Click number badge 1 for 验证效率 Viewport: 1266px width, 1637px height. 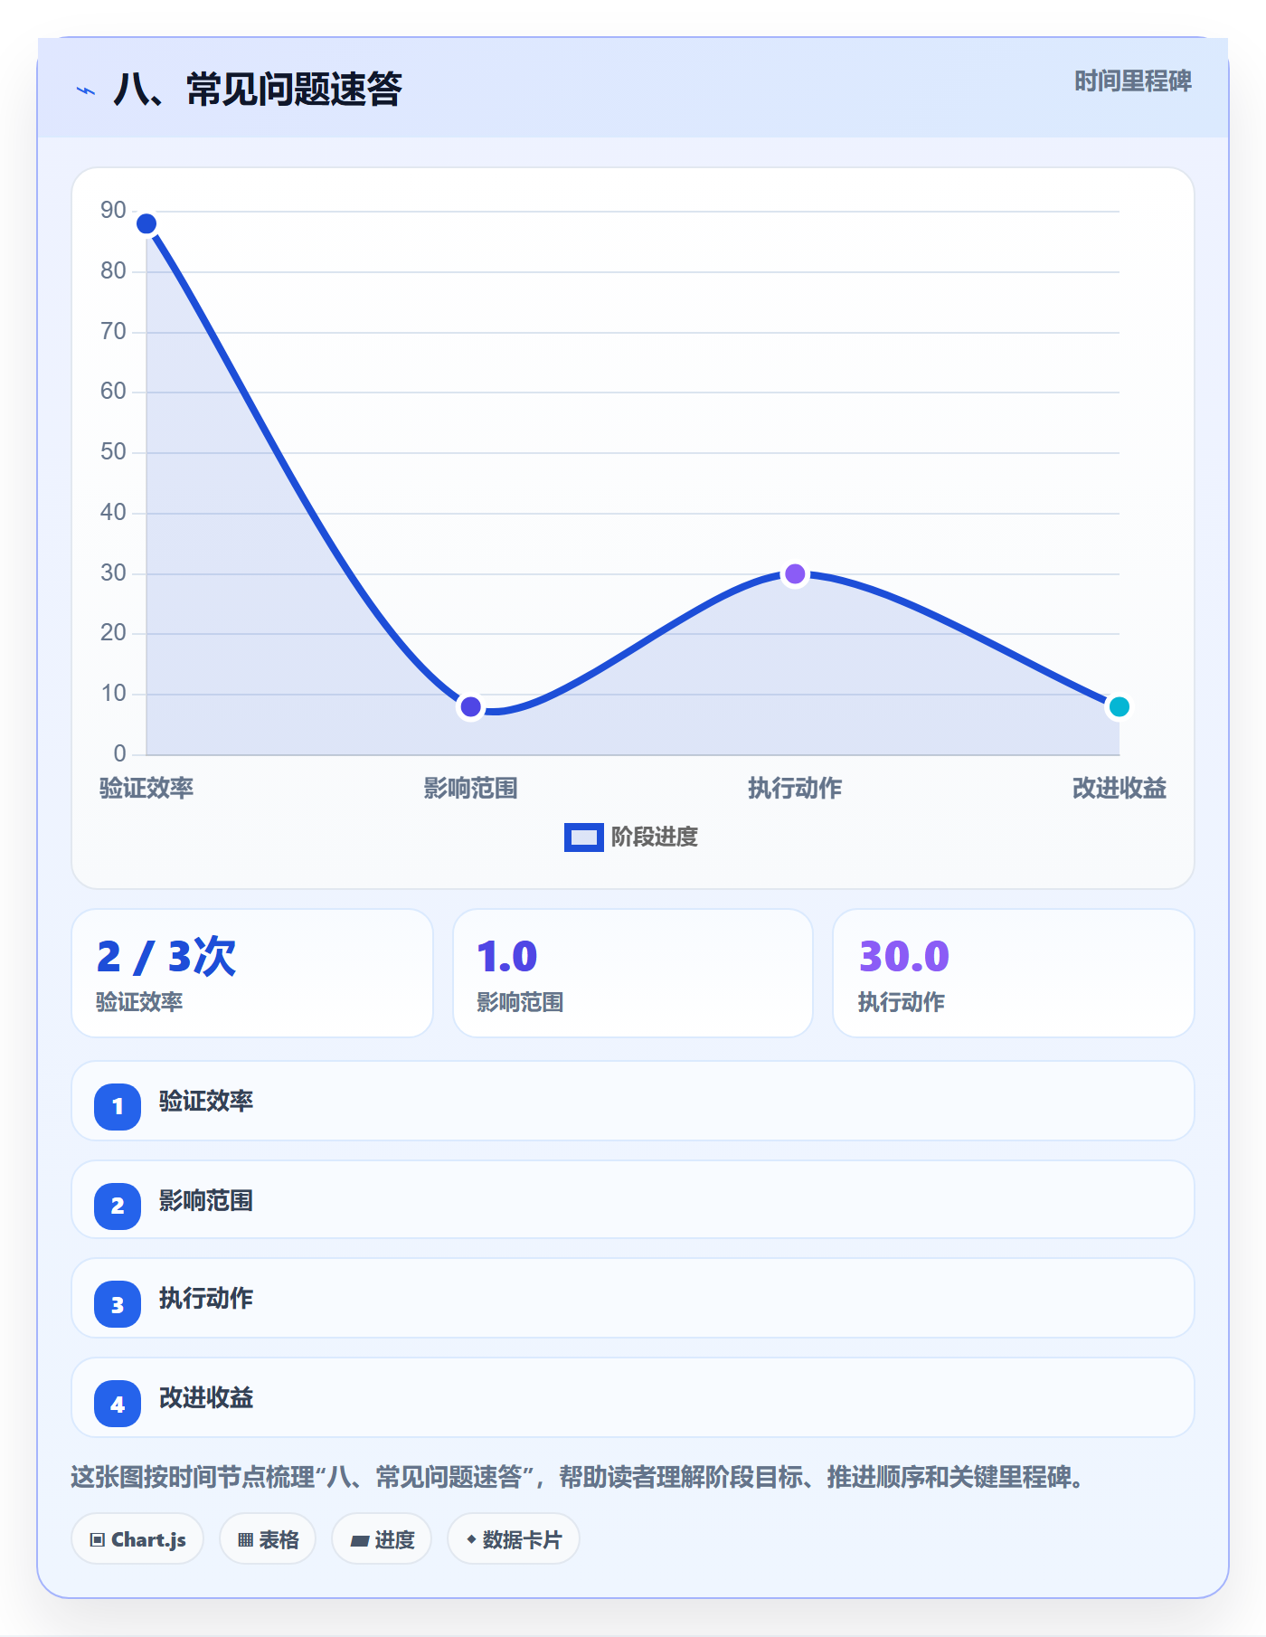point(118,1106)
